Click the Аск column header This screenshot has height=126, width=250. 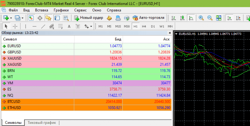[147, 39]
